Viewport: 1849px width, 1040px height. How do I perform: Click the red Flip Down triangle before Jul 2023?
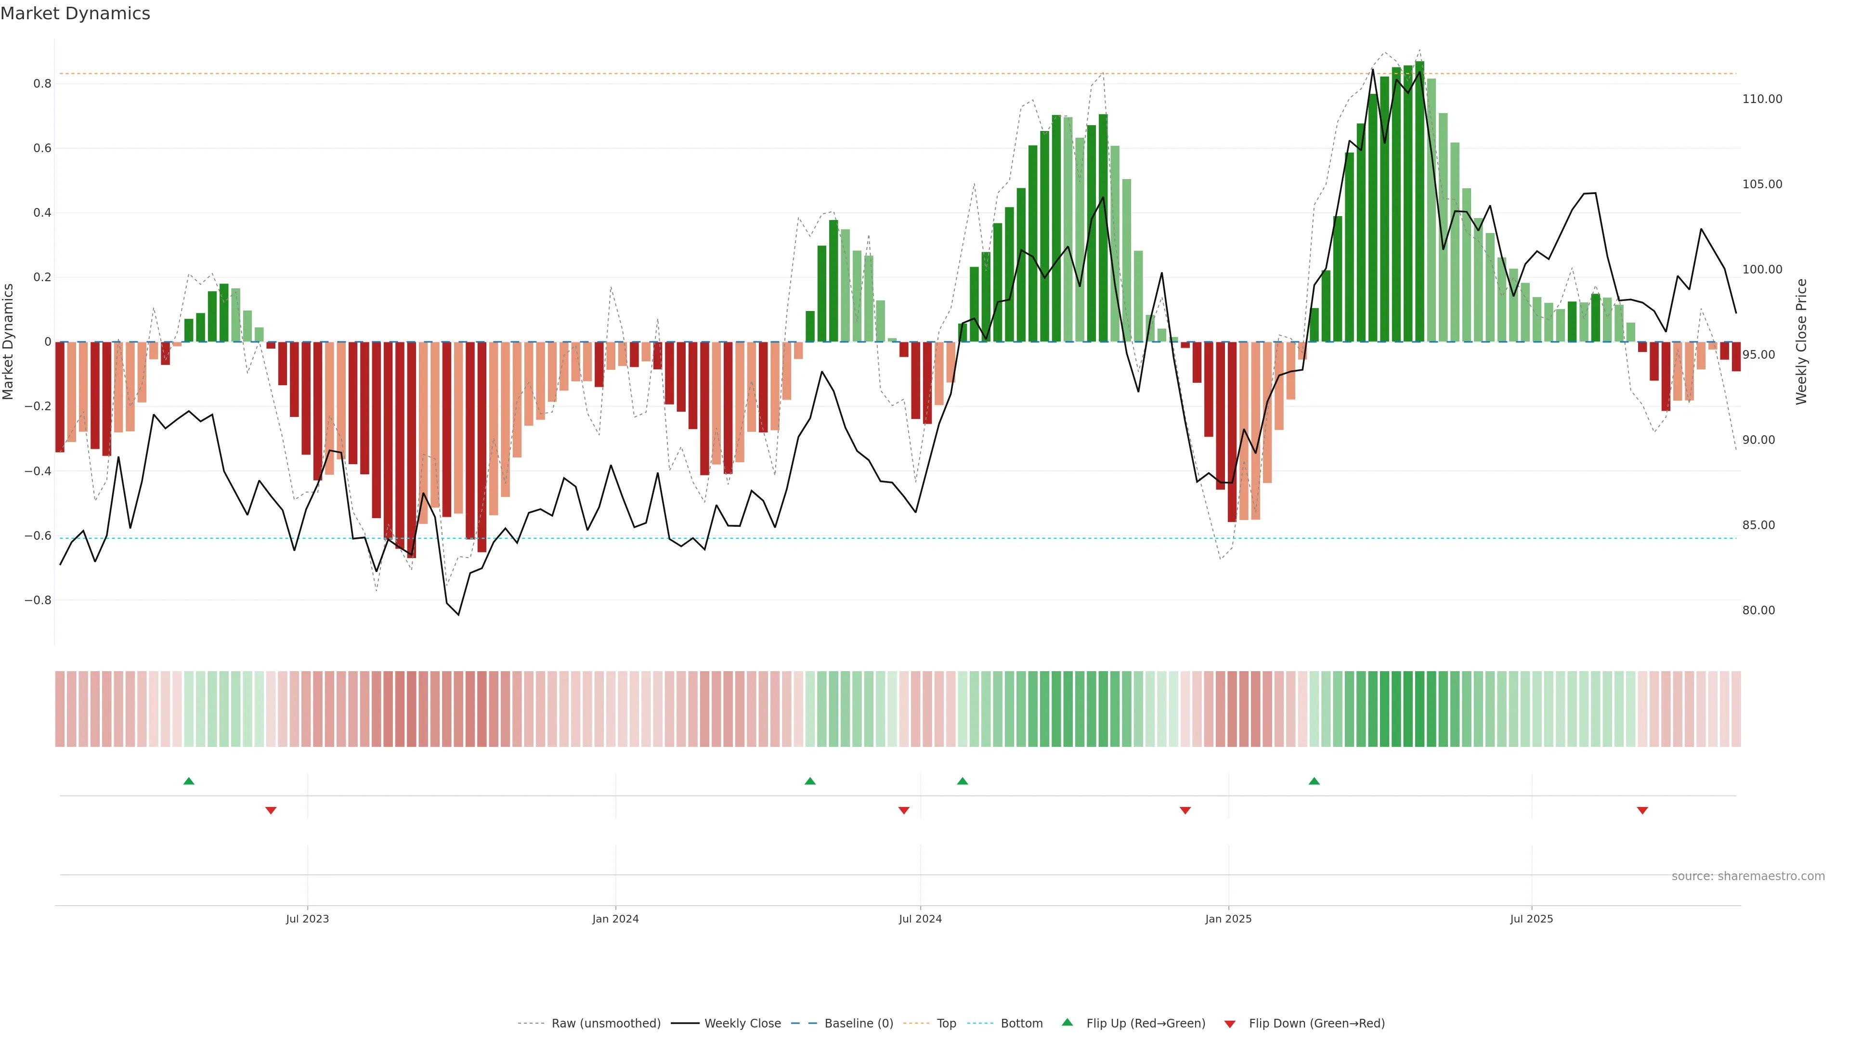[x=271, y=810]
